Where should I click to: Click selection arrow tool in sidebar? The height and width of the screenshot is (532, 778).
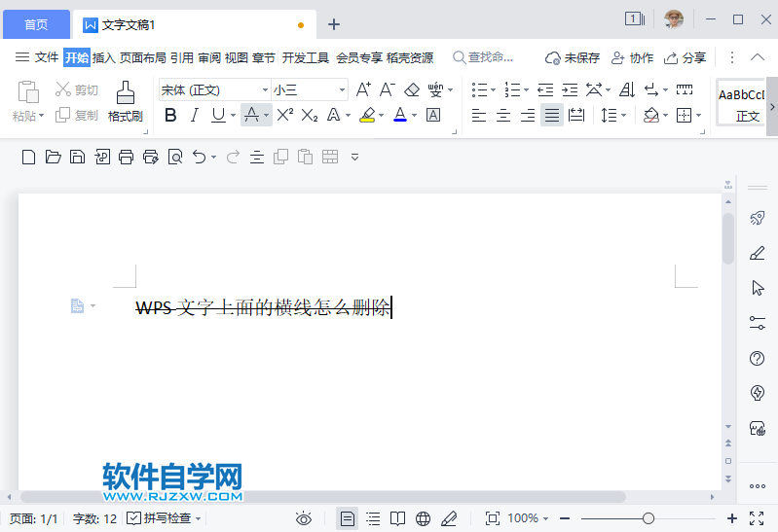click(758, 288)
